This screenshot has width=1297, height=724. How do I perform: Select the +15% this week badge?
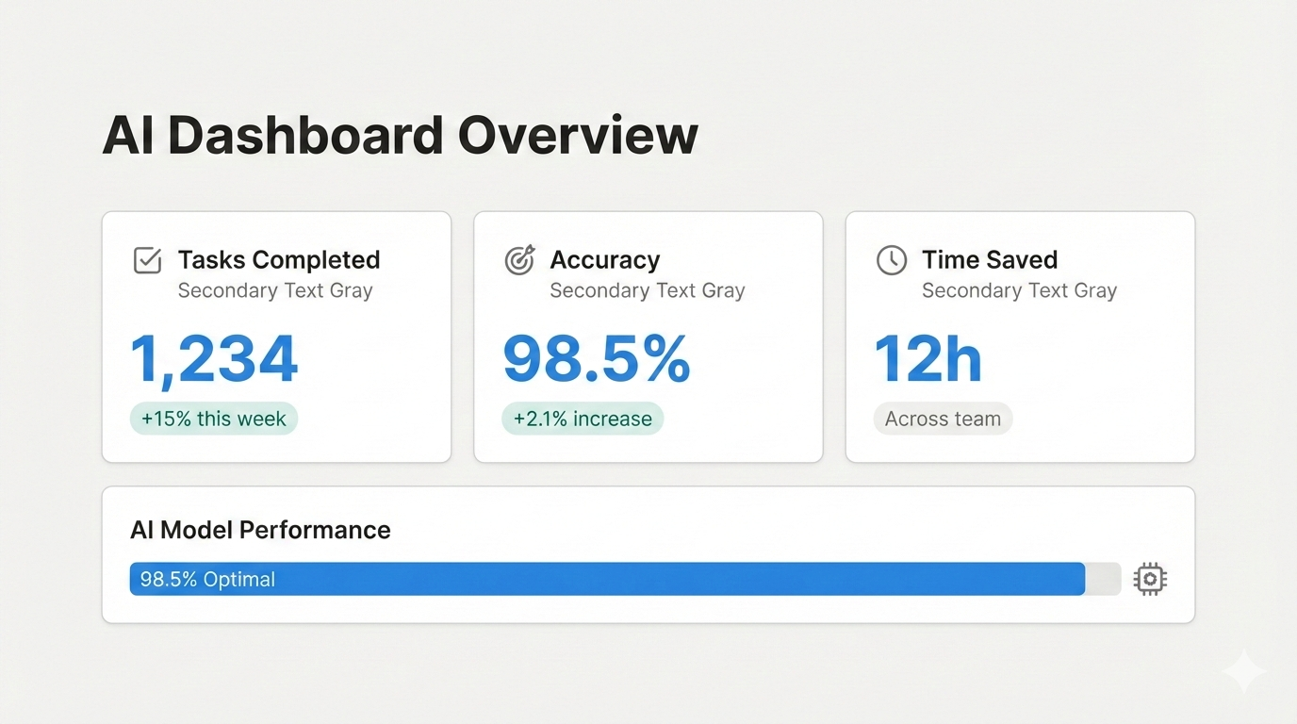pyautogui.click(x=214, y=419)
